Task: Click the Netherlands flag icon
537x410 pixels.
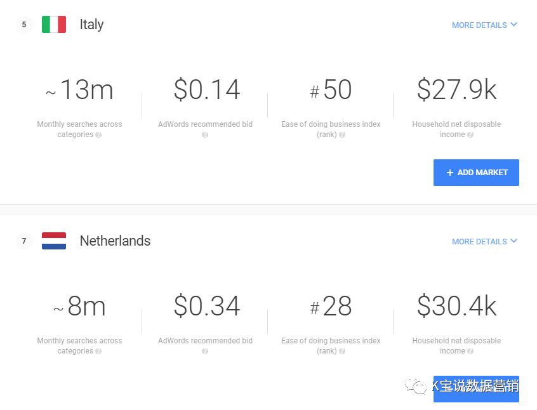Action: click(x=54, y=241)
